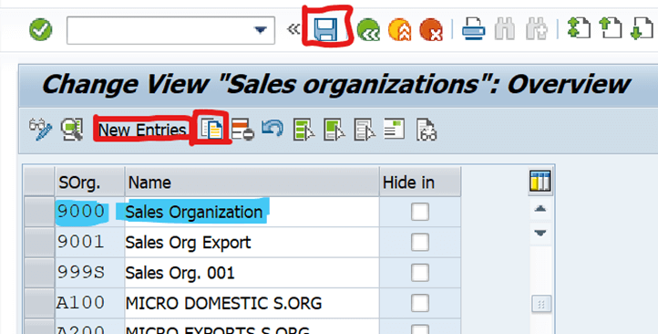Click the green Back arrow icon
Viewport: 658px width, 334px height.
(368, 30)
